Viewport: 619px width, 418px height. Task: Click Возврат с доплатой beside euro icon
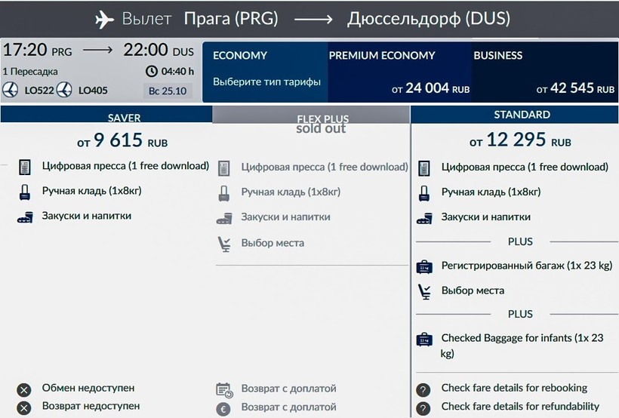(288, 407)
